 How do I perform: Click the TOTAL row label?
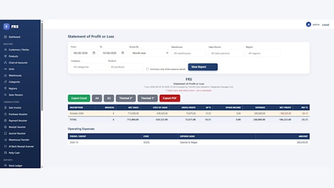pyautogui.click(x=73, y=120)
